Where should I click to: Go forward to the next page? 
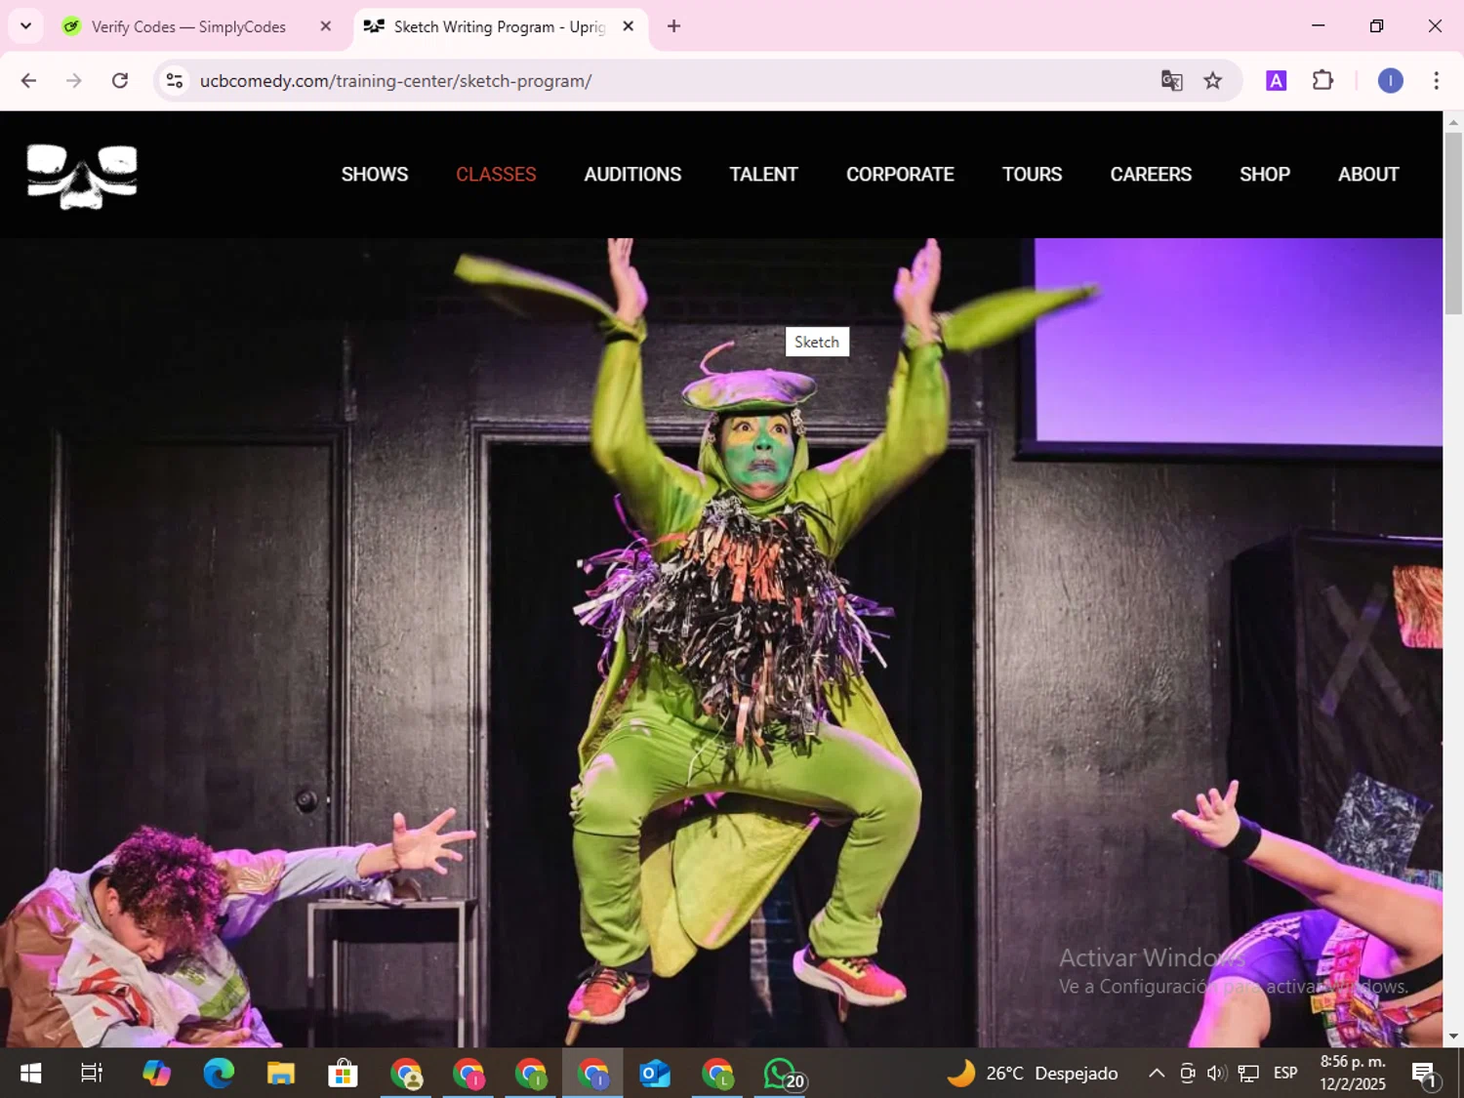[74, 81]
